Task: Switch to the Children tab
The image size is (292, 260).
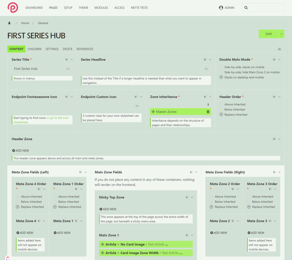Action: click(x=35, y=49)
